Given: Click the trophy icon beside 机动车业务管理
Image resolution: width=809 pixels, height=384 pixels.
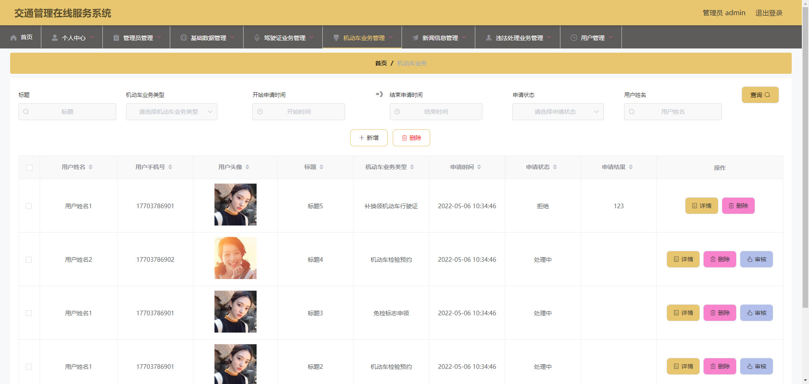Looking at the screenshot, I should [x=336, y=38].
